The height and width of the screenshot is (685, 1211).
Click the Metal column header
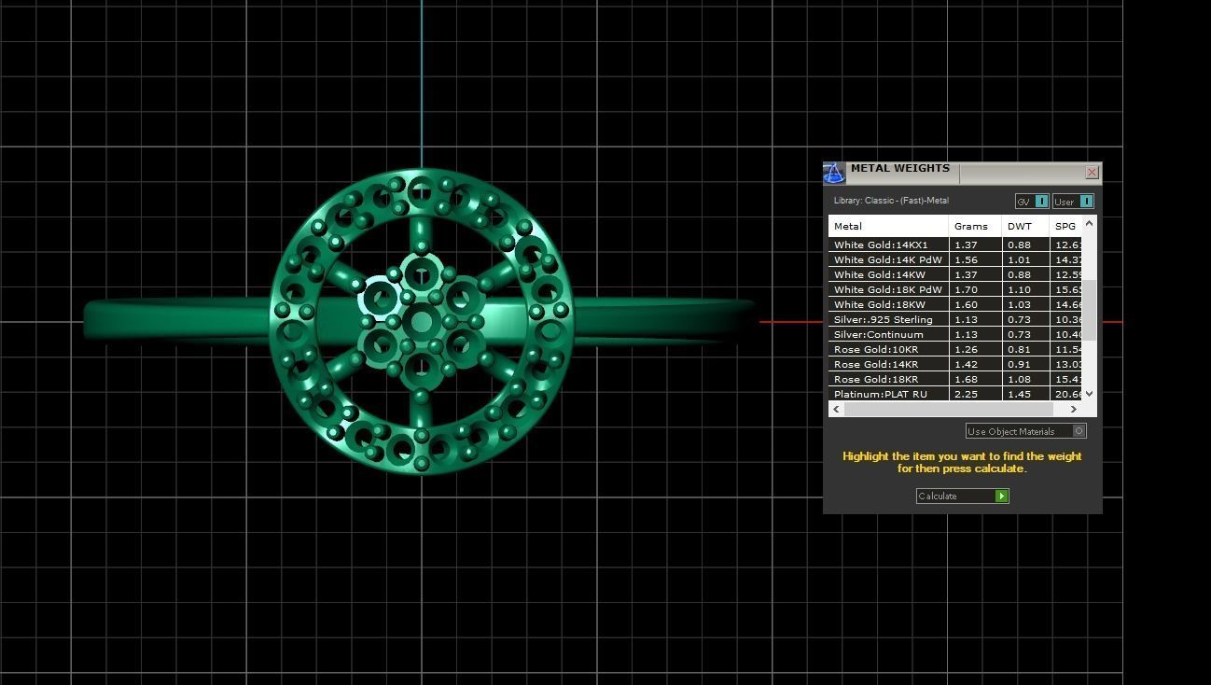[x=888, y=226]
